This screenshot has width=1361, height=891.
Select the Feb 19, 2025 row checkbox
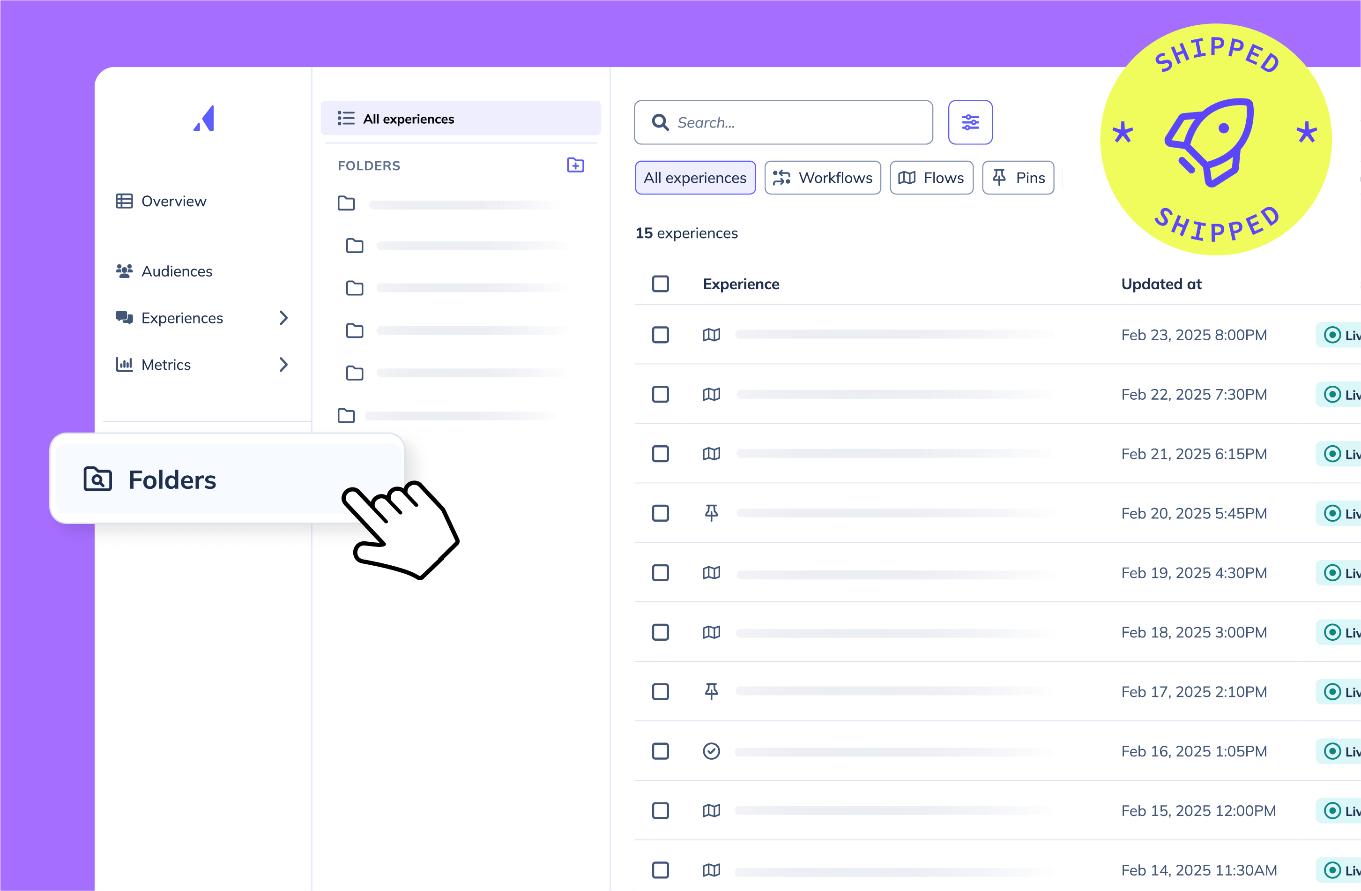point(661,573)
